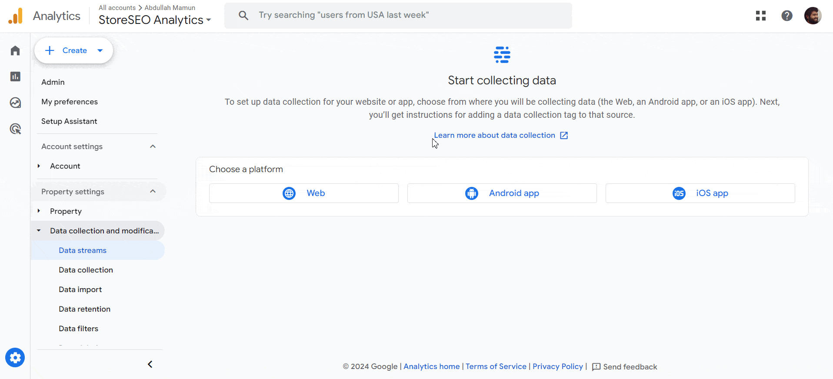Image resolution: width=833 pixels, height=379 pixels.
Task: Click the Terms of Service link
Action: click(496, 366)
